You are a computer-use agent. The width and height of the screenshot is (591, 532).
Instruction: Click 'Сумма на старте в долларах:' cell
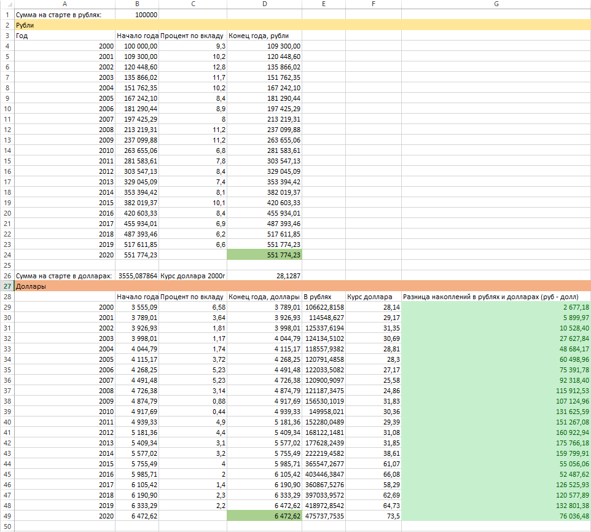coord(65,276)
